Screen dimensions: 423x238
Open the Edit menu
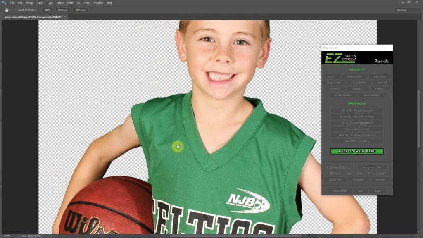coord(20,3)
